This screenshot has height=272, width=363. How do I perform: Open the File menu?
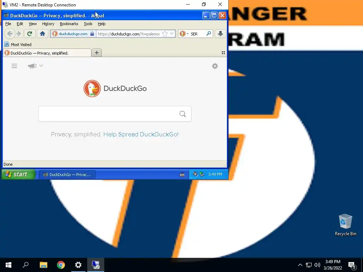[x=8, y=24]
